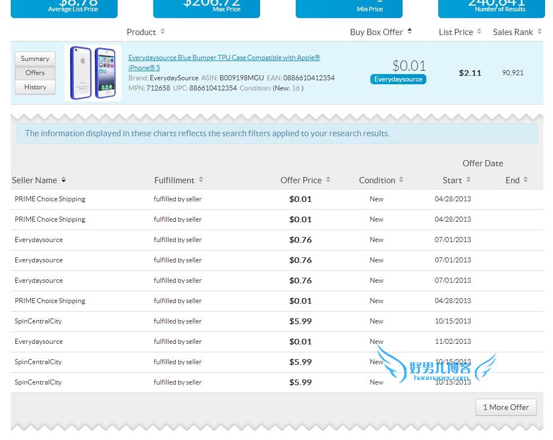
Task: Click the End date sort arrows icon
Action: pos(525,180)
